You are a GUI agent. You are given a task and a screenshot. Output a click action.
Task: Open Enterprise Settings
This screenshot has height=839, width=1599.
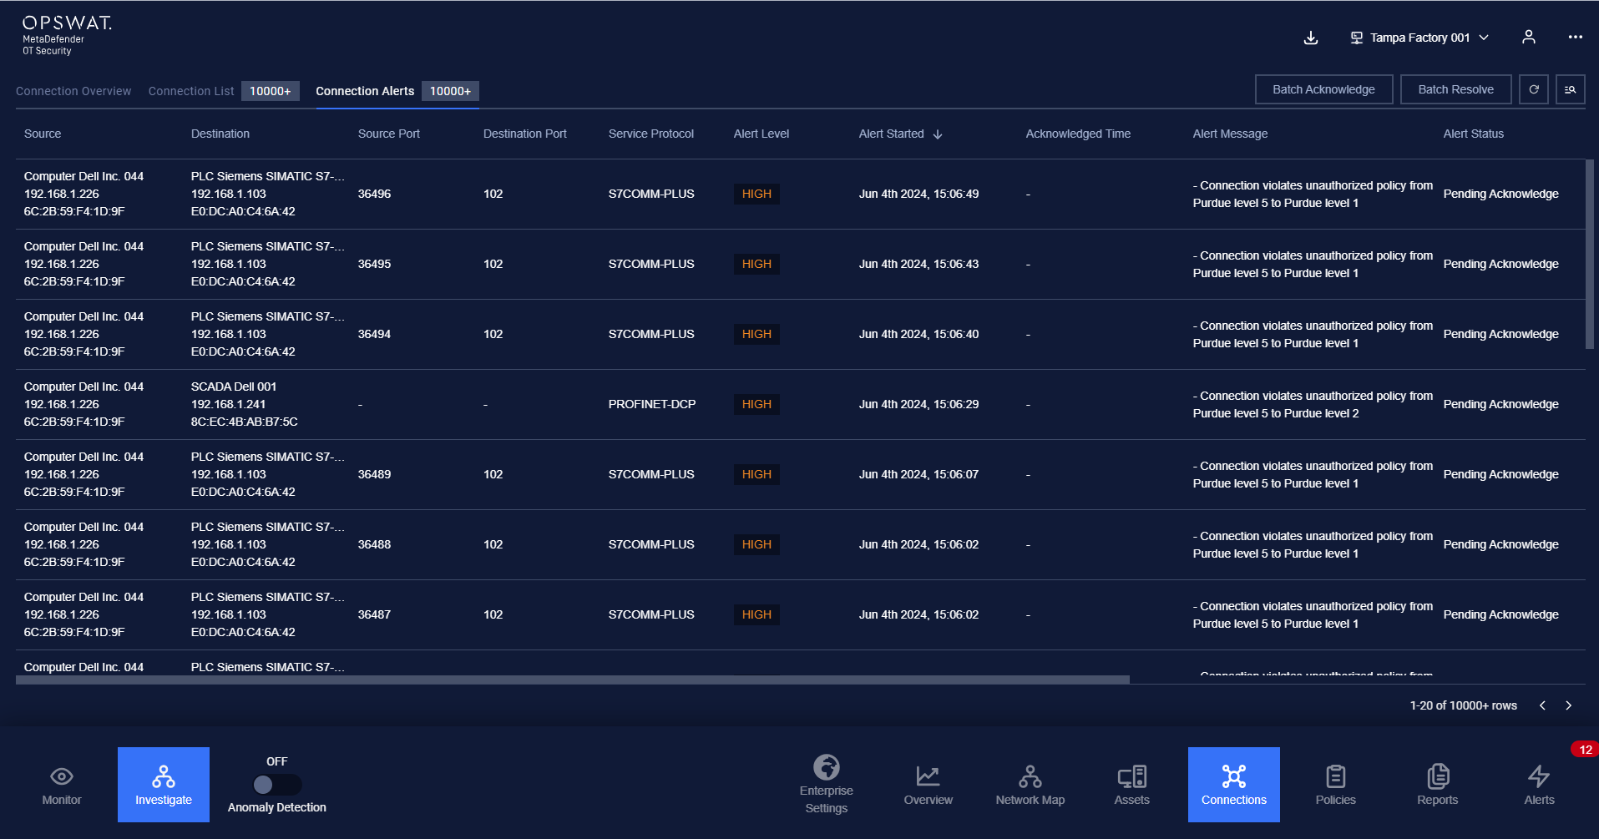point(827,785)
